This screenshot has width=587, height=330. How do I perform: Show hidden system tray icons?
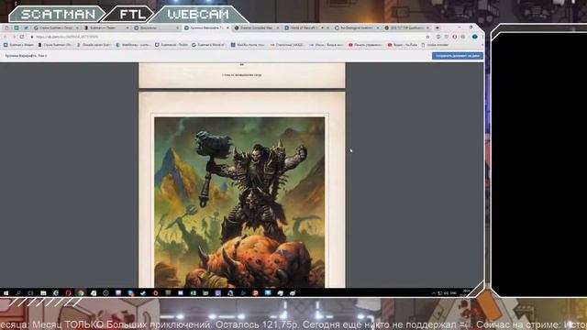(434, 293)
